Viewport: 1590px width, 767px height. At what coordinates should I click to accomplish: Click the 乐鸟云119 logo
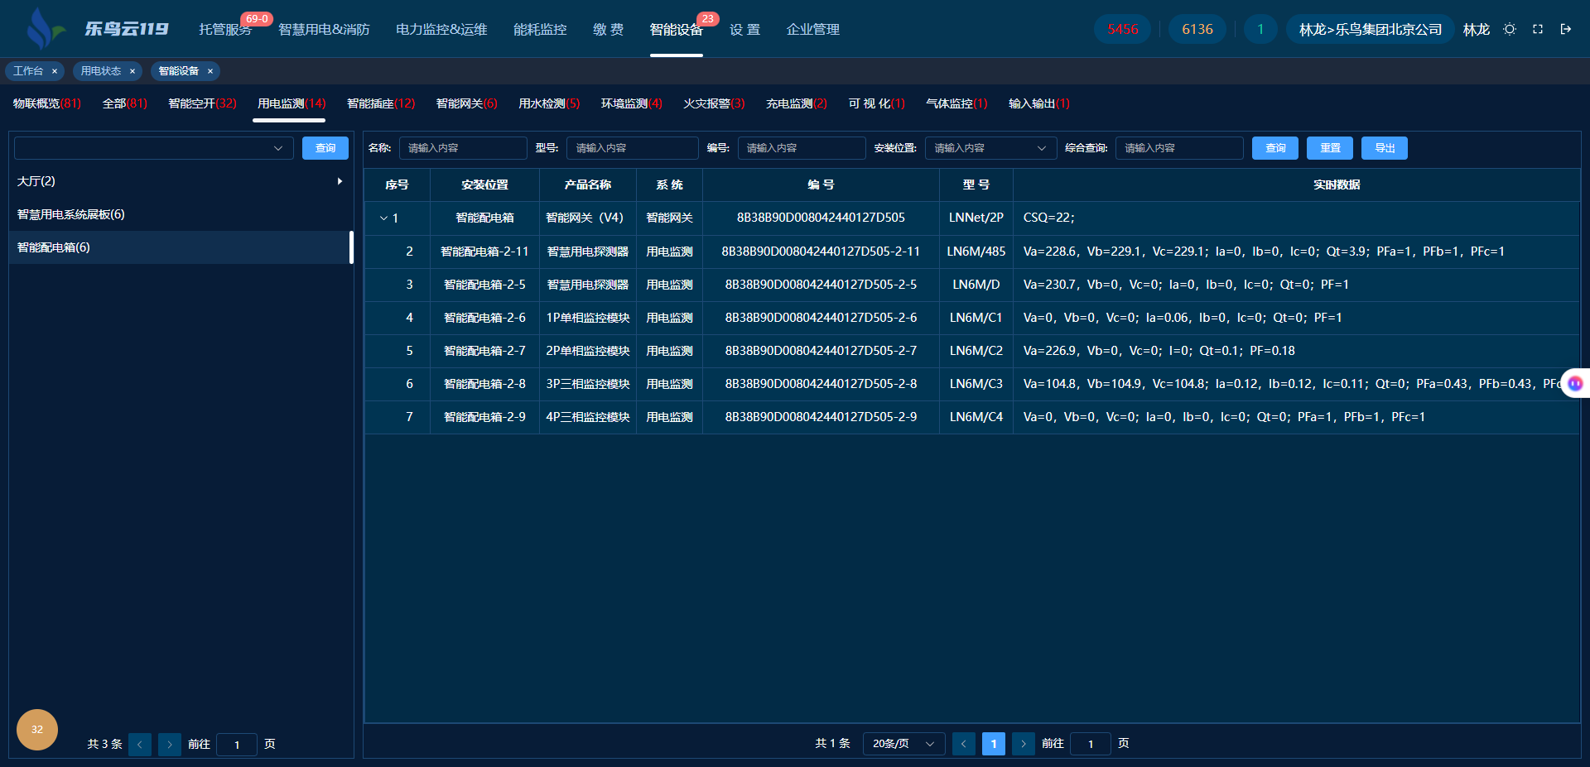(97, 29)
